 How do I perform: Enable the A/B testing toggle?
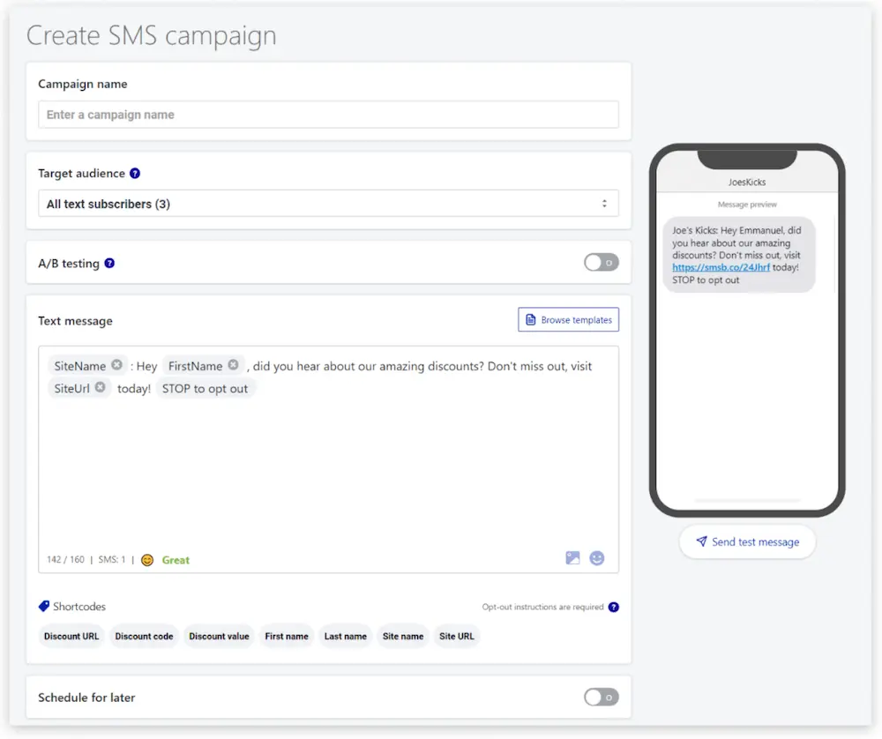click(x=601, y=263)
